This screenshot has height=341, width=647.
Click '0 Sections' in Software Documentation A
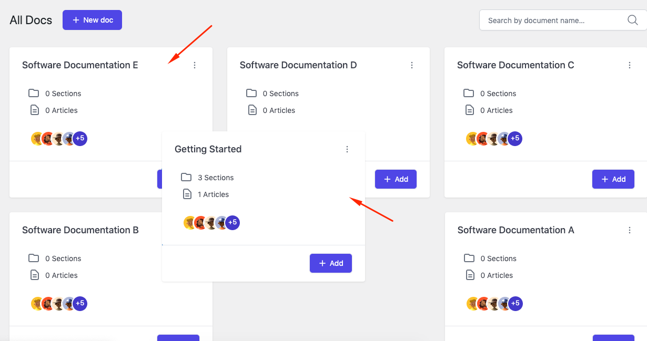499,259
